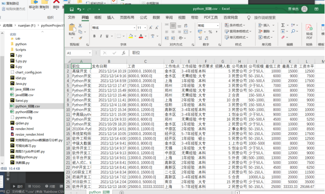Apply the yellow fill color
Viewport: 325px width, 194px height.
click(x=130, y=36)
